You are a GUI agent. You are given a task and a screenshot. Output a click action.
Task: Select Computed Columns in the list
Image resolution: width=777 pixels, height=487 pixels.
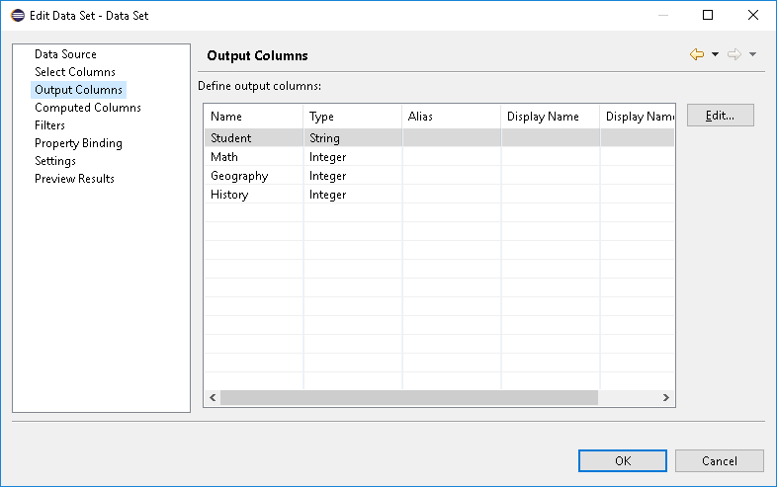[88, 108]
